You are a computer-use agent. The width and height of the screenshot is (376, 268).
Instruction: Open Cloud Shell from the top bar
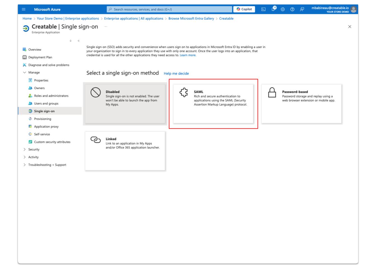[263, 9]
